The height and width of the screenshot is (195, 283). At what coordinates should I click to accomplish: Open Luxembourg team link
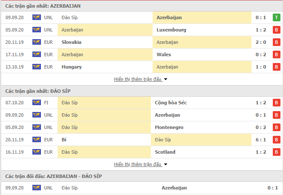click(171, 30)
